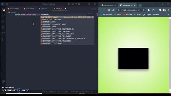This screenshot has width=171, height=96.
Task: Toggle the bottom panel layout icon
Action: click(72, 4)
